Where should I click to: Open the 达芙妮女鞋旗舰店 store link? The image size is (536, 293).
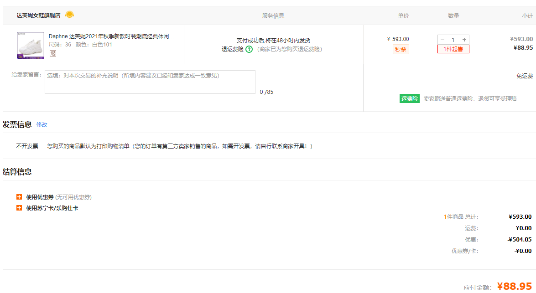pos(38,15)
